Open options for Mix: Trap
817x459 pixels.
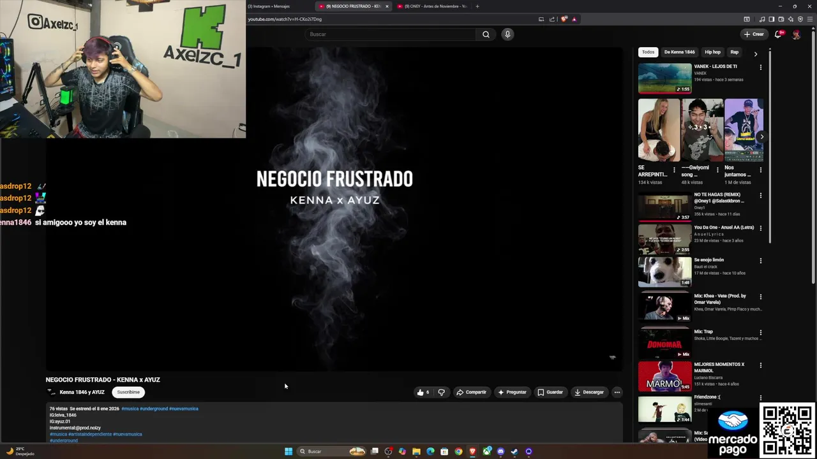point(760,332)
